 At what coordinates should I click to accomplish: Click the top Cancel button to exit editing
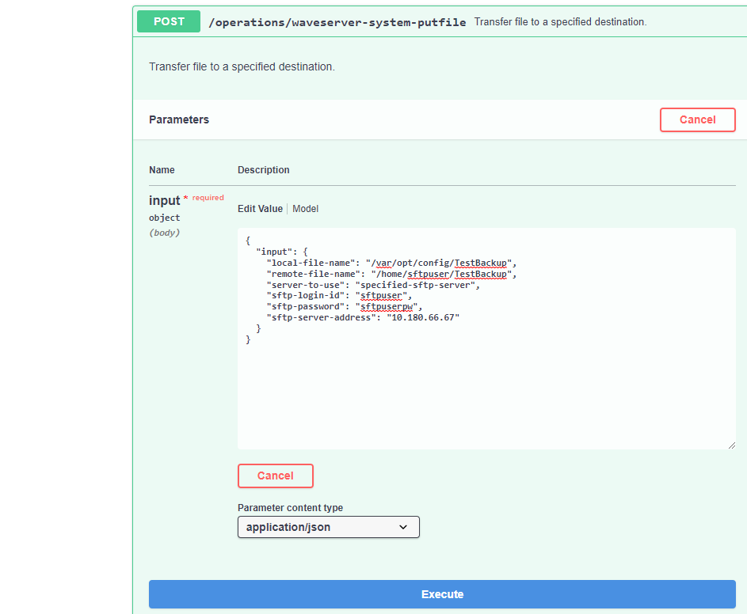(697, 119)
